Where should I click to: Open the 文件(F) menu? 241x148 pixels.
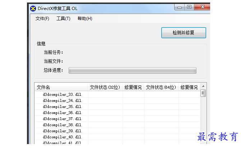pyautogui.click(x=42, y=19)
